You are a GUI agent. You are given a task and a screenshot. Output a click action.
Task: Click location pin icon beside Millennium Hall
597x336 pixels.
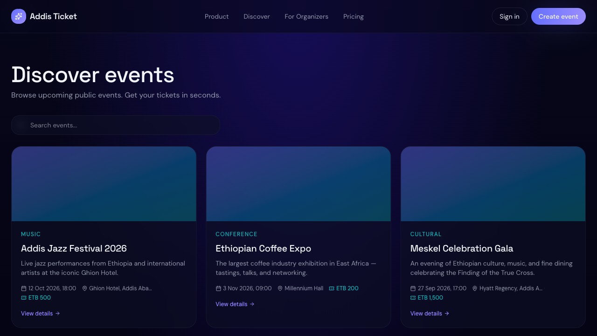pyautogui.click(x=280, y=288)
